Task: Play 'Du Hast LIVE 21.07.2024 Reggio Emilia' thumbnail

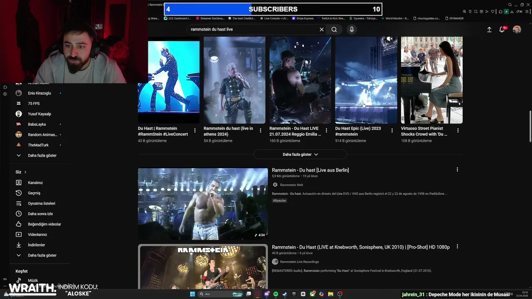Action: coord(300,80)
